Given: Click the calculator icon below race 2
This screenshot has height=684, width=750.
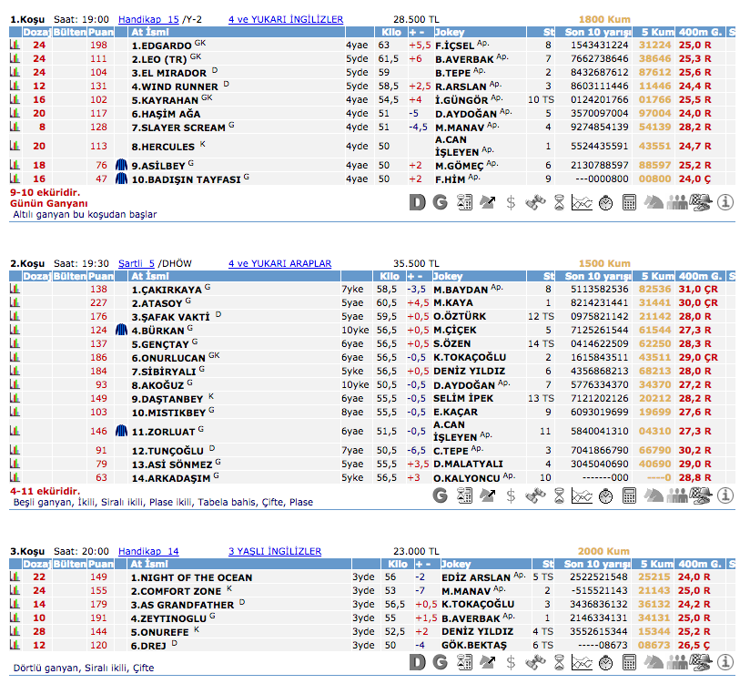Looking at the screenshot, I should click(x=629, y=495).
